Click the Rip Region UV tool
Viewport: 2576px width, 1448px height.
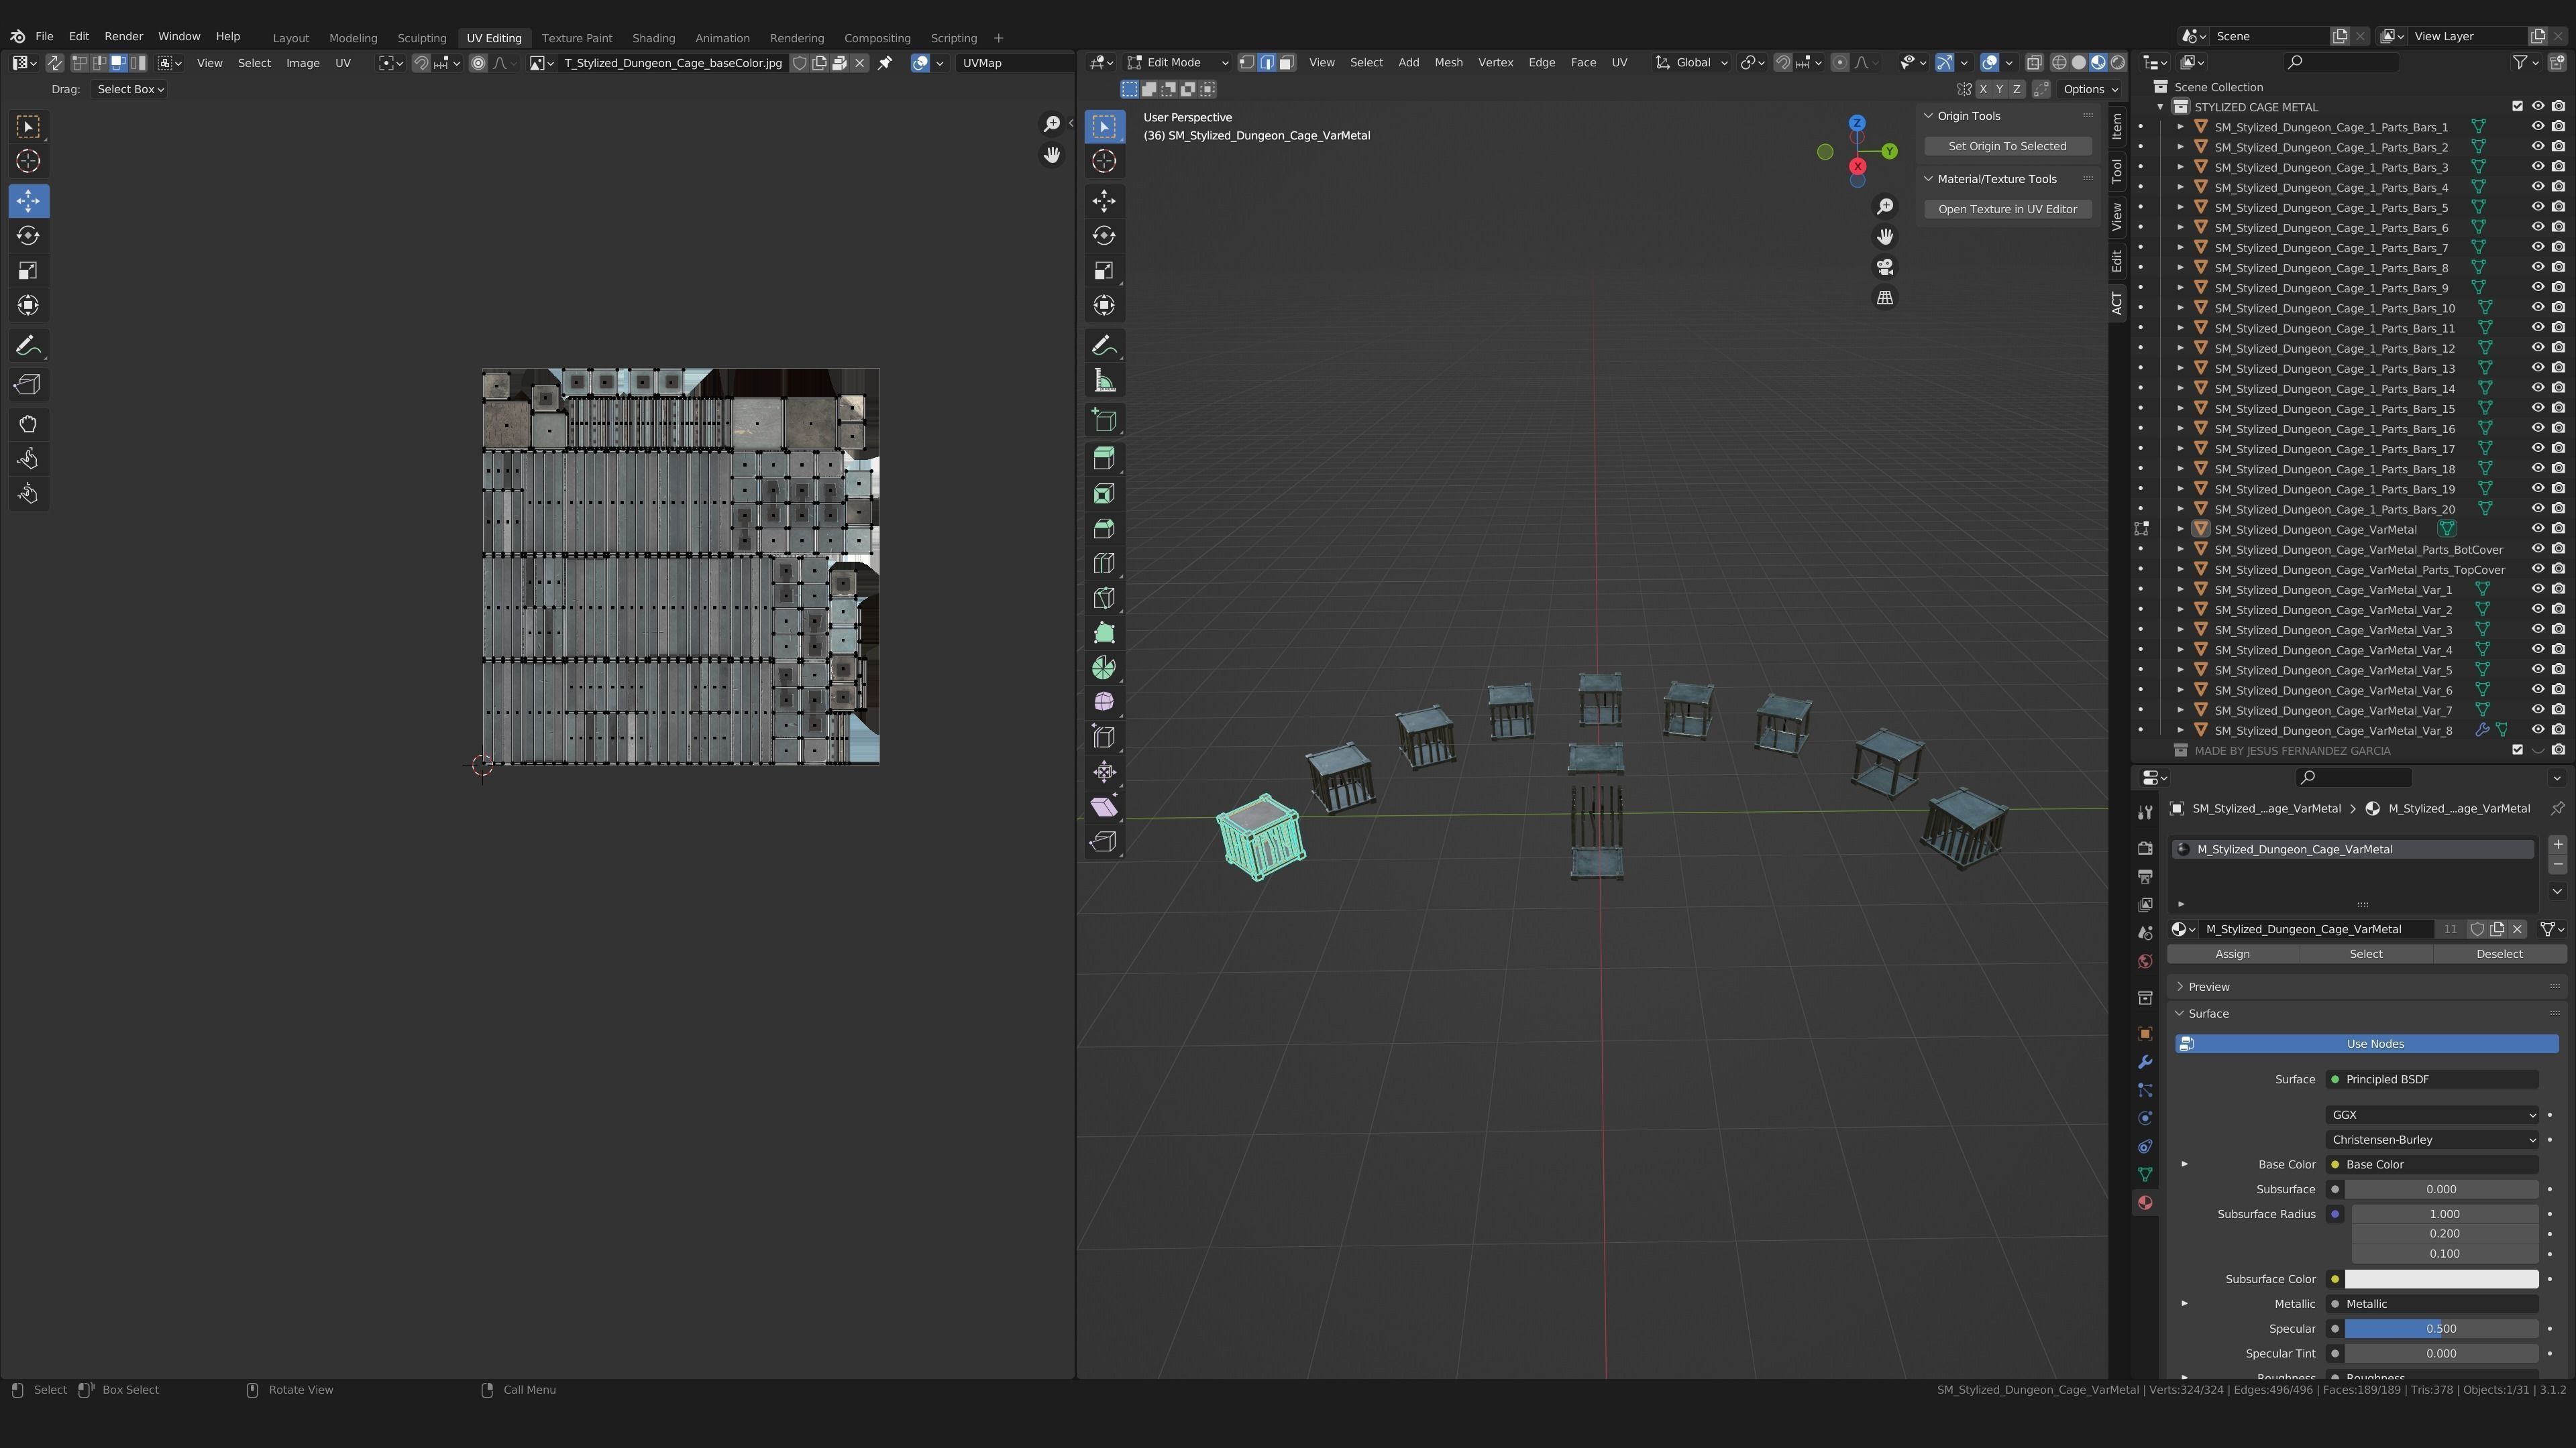(x=28, y=385)
